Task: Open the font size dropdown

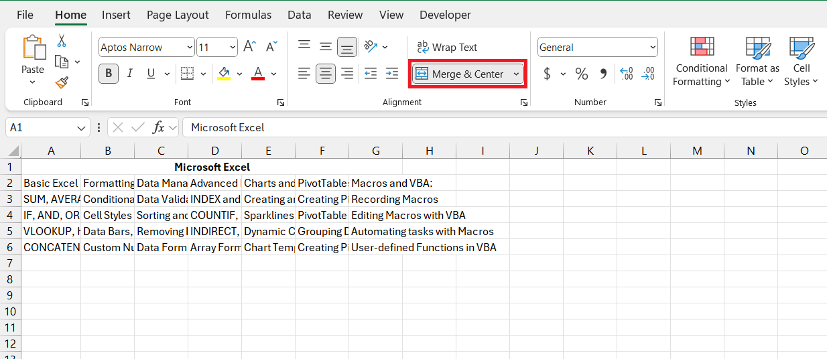Action: 233,48
